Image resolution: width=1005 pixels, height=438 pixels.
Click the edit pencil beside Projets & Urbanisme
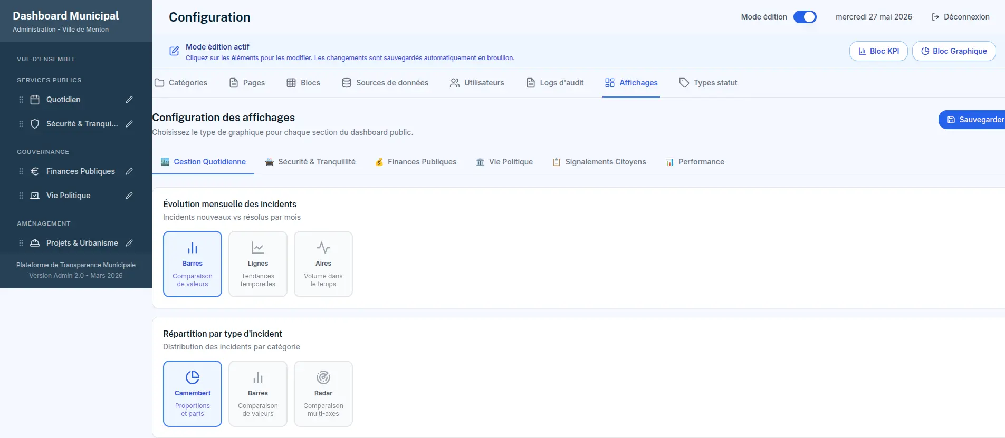(129, 243)
